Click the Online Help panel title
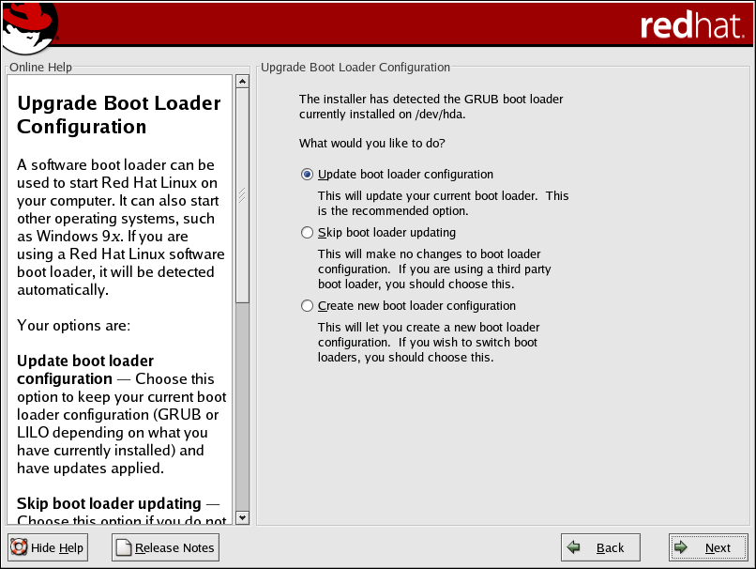This screenshot has height=569, width=756. (40, 68)
